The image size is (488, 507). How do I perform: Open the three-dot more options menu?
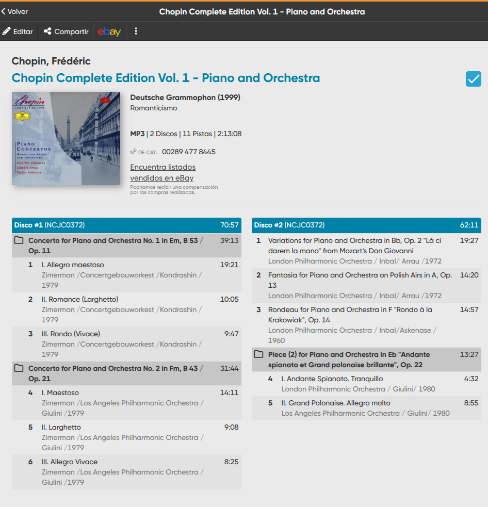tap(136, 31)
